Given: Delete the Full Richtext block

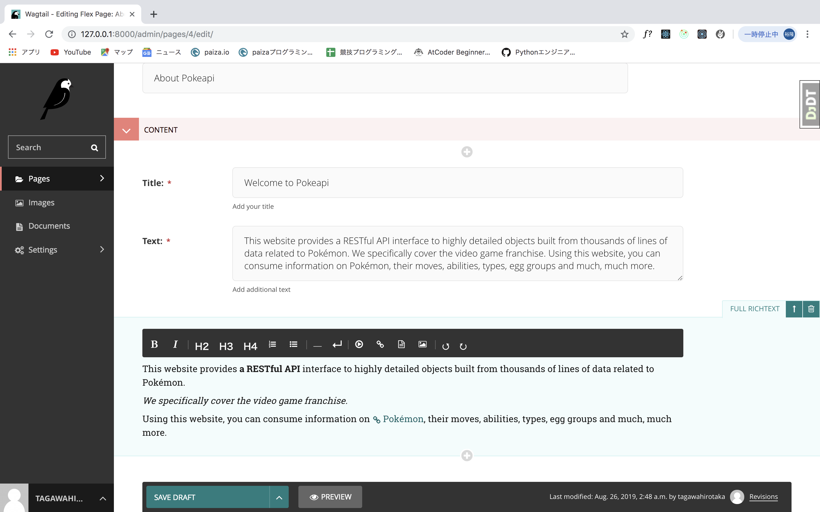Looking at the screenshot, I should pyautogui.click(x=811, y=309).
